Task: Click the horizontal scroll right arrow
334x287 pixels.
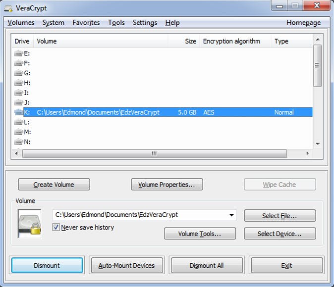Action: [307, 153]
